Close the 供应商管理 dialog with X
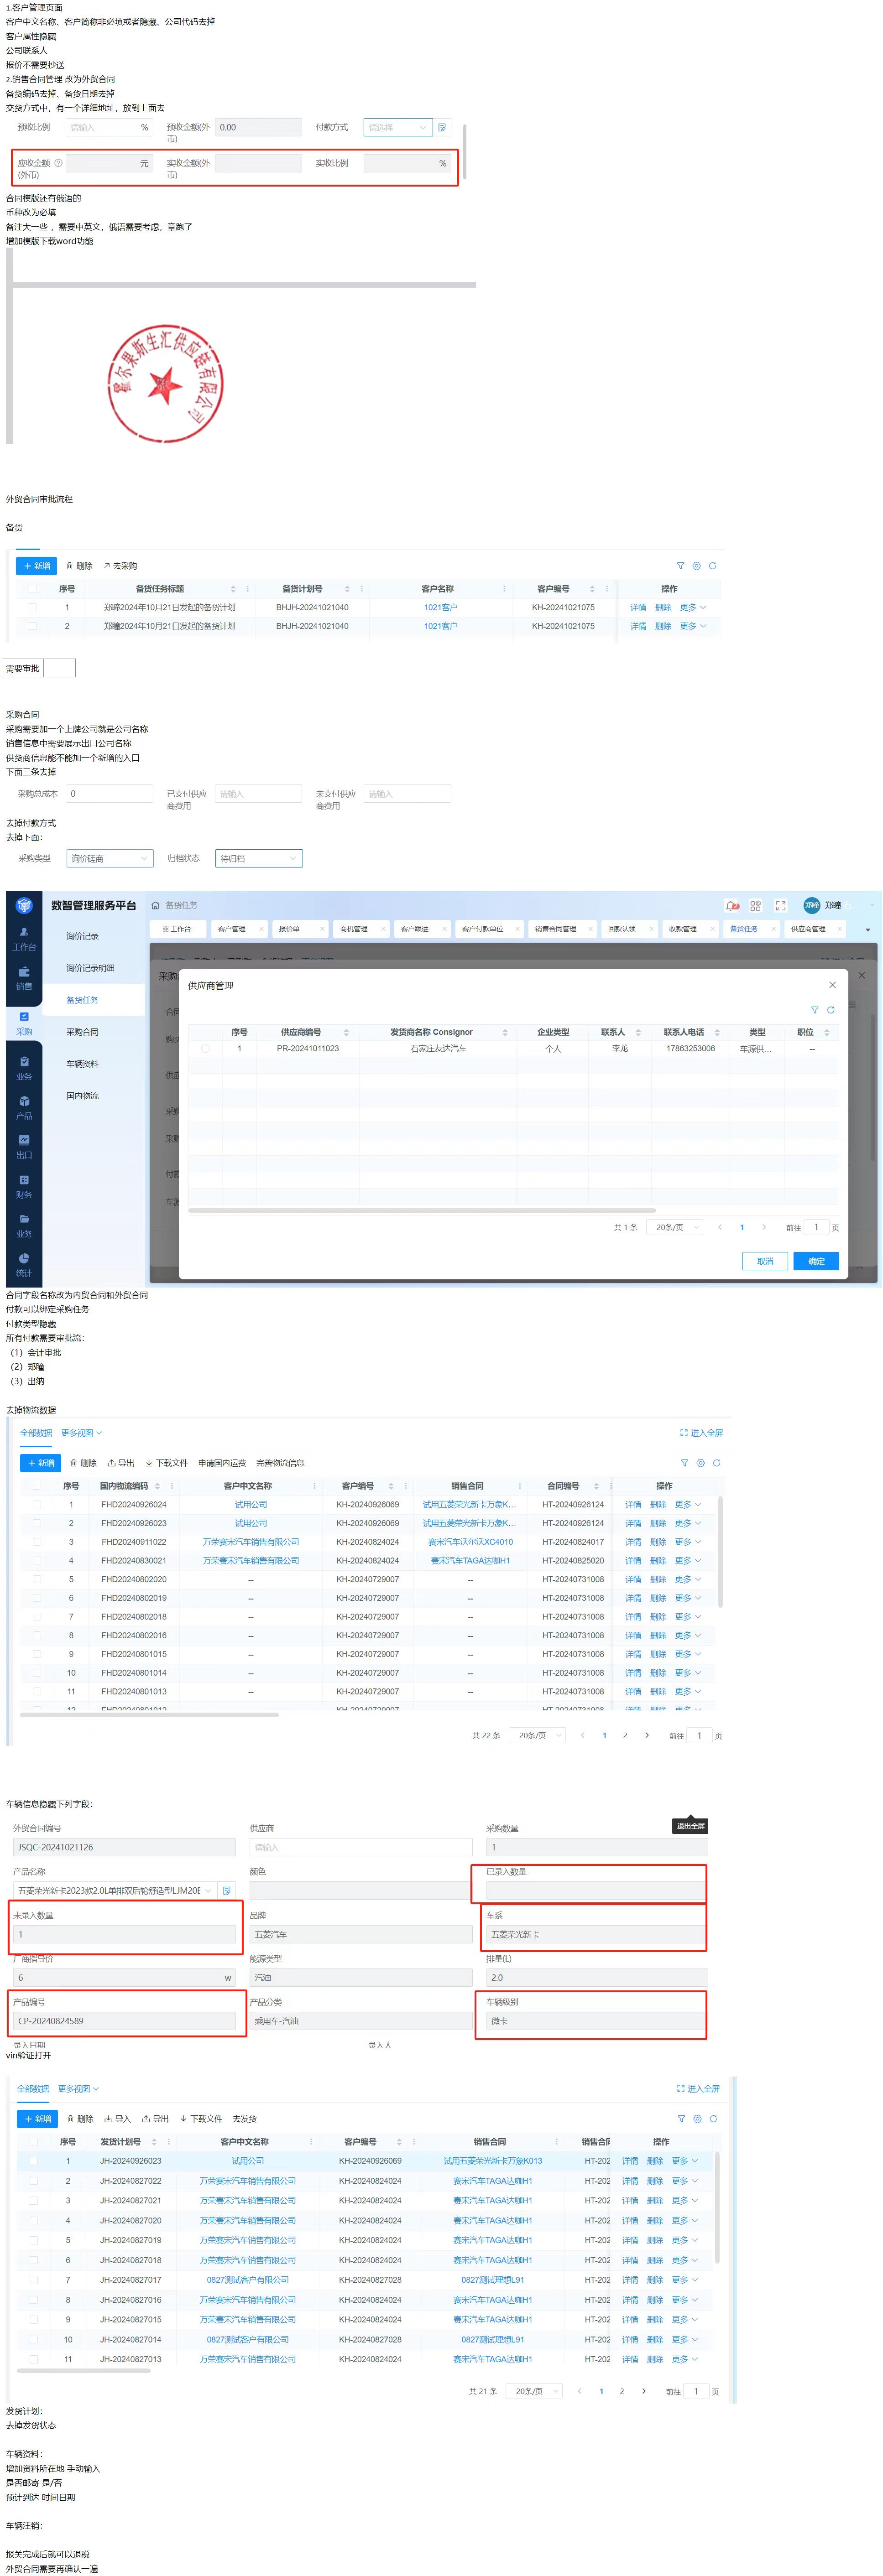The image size is (883, 2576). pyautogui.click(x=832, y=985)
